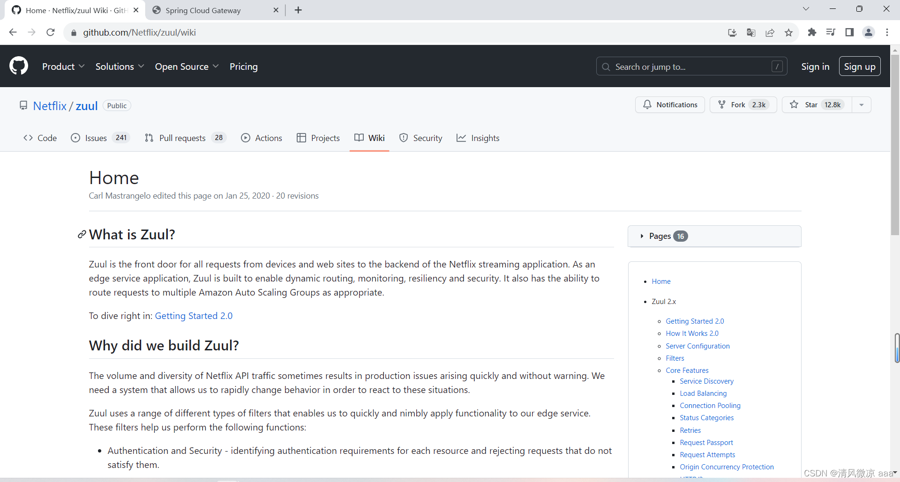Image resolution: width=900 pixels, height=482 pixels.
Task: Expand the Product menu
Action: pos(63,67)
